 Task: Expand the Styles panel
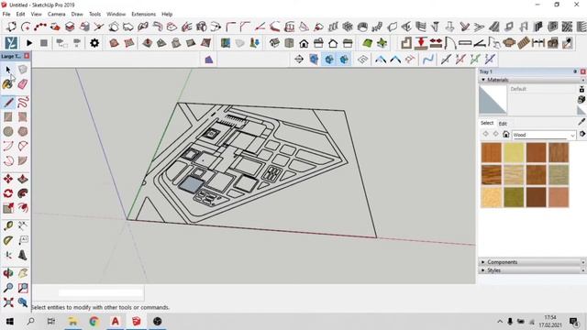[x=483, y=270]
